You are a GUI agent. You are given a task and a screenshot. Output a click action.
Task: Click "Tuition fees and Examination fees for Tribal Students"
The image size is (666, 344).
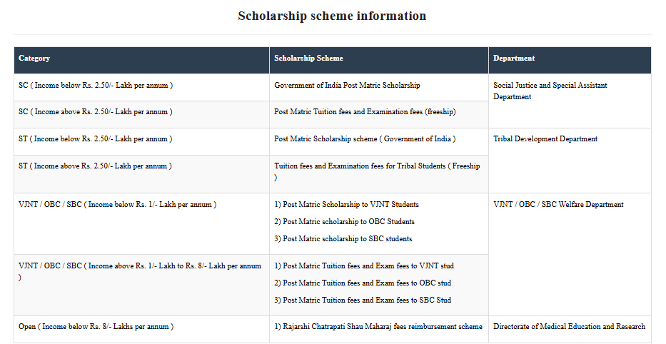pyautogui.click(x=377, y=166)
